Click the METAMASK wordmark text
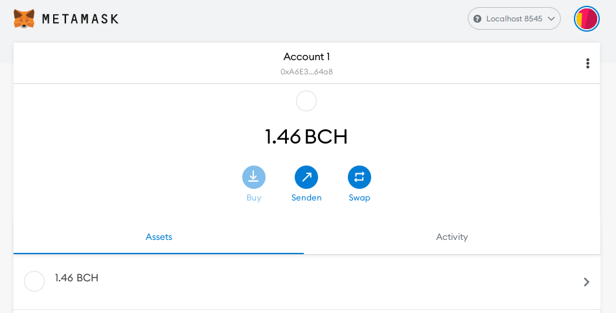The width and height of the screenshot is (616, 313). pyautogui.click(x=80, y=19)
